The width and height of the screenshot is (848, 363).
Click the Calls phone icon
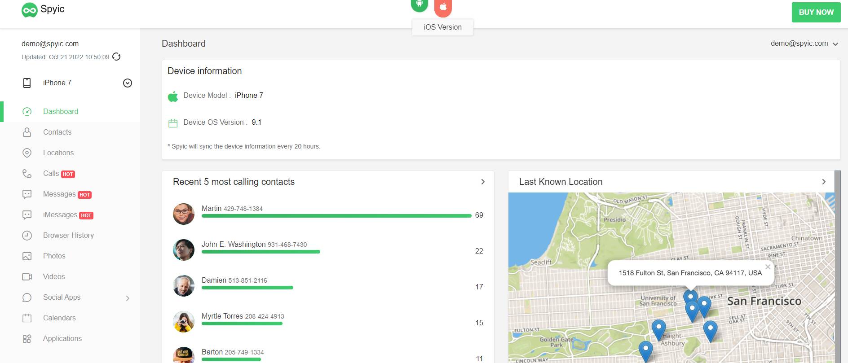(x=27, y=174)
